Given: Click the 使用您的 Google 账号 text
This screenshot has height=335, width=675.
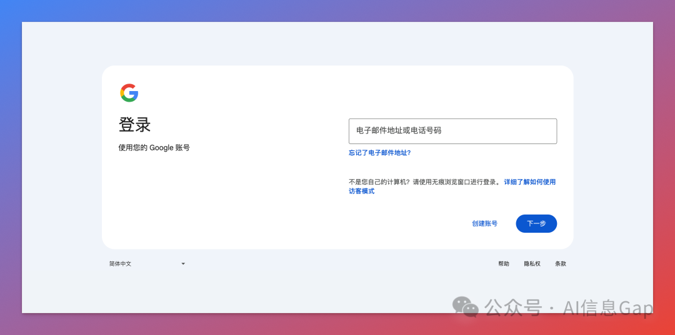Looking at the screenshot, I should [154, 148].
